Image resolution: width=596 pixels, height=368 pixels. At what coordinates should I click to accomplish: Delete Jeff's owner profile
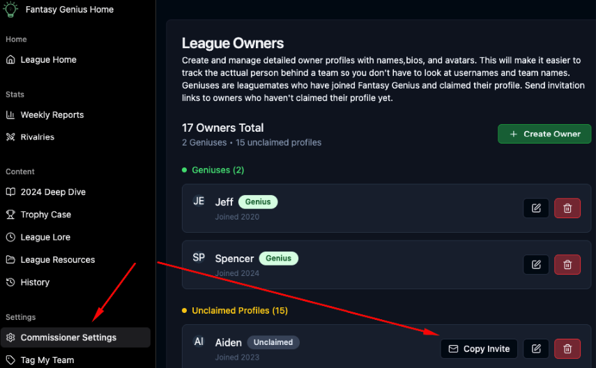pos(567,208)
